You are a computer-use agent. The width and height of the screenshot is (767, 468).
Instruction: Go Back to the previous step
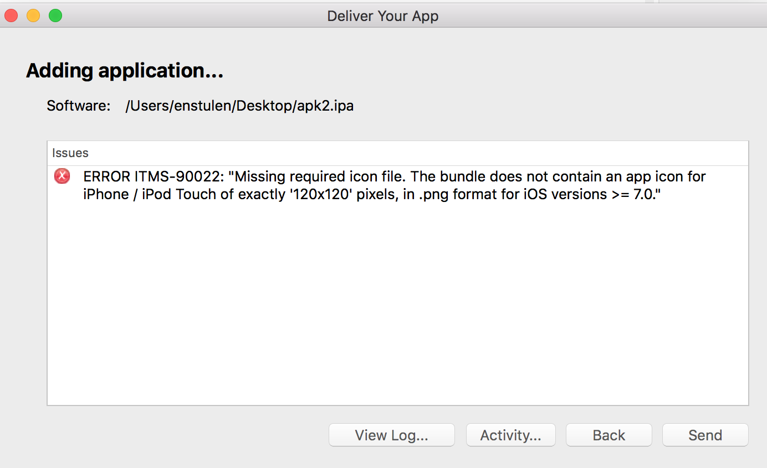(609, 435)
